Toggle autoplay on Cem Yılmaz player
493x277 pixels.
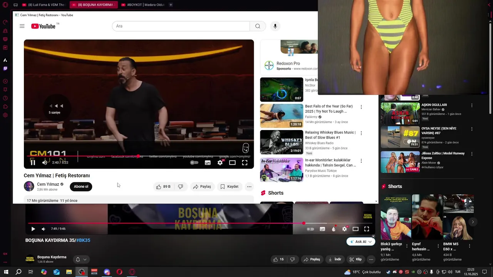195,163
